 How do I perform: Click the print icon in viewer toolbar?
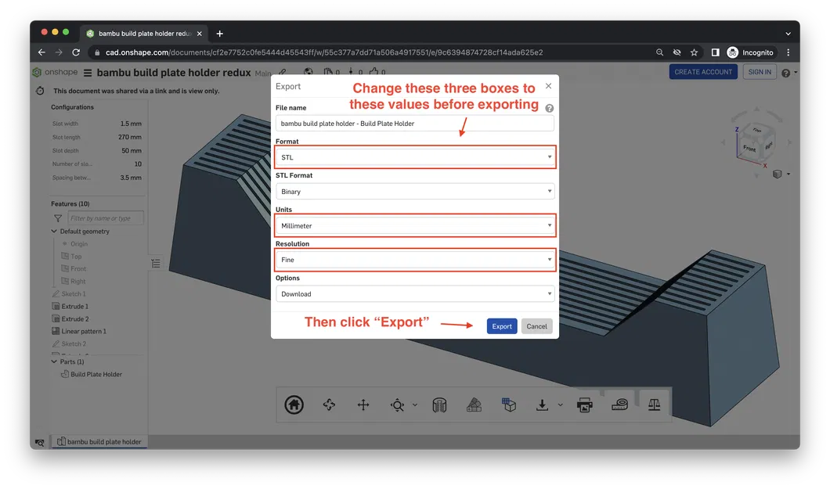coord(584,405)
